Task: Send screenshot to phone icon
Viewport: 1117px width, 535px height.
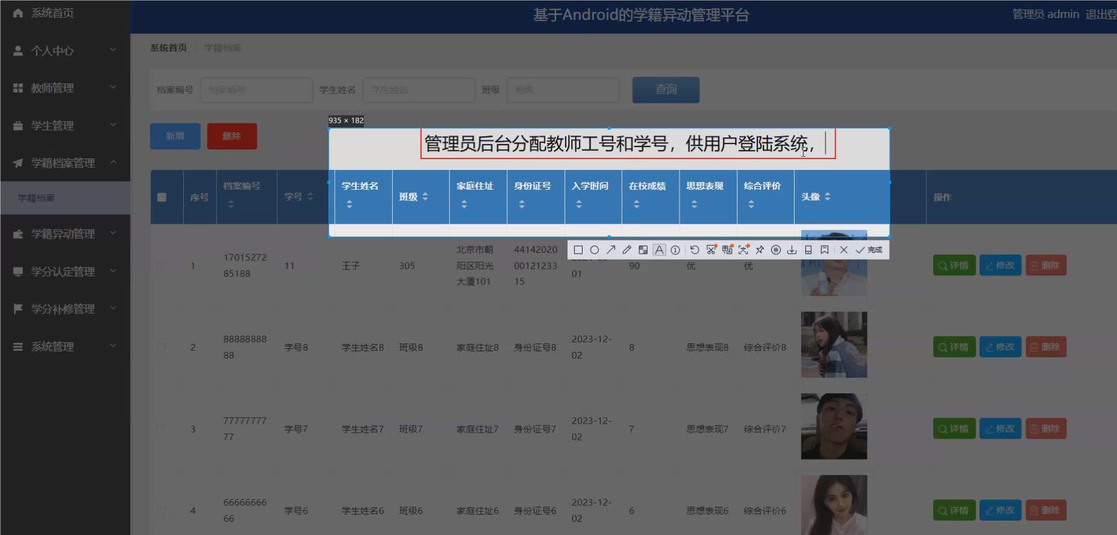Action: coord(809,250)
